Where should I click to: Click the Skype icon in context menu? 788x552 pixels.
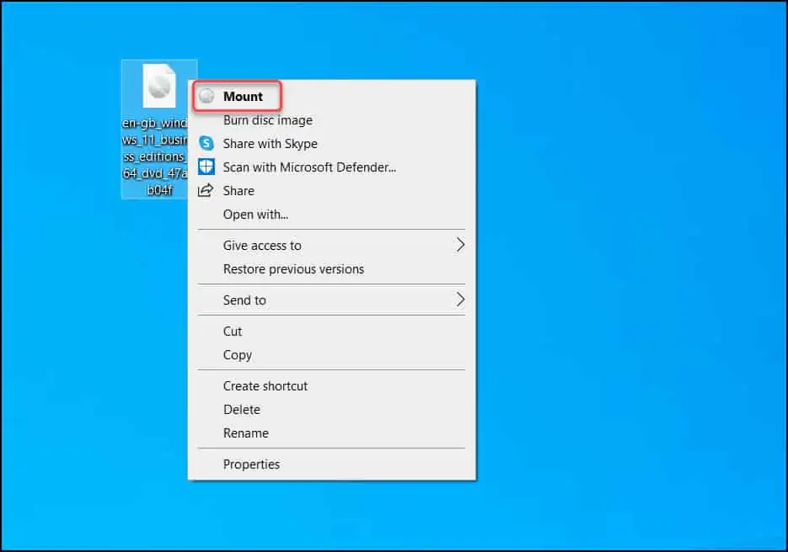pos(206,143)
